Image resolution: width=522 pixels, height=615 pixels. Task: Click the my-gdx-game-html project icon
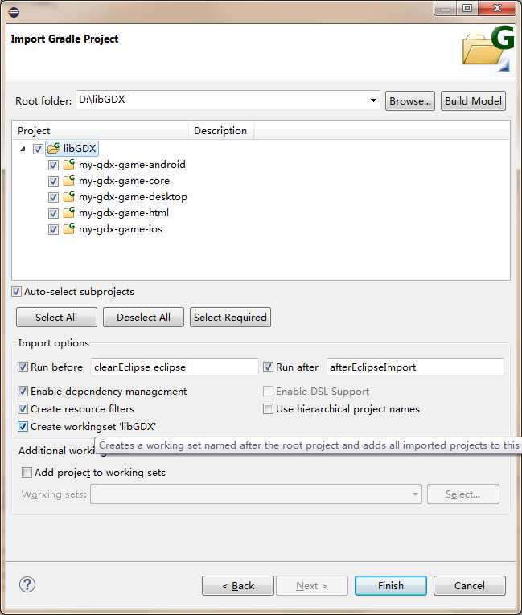click(x=68, y=212)
